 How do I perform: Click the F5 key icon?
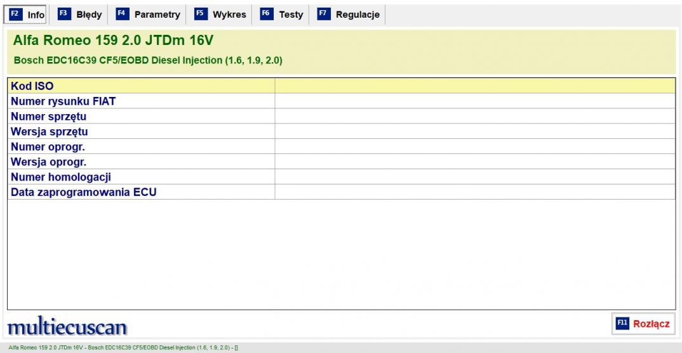pos(201,14)
